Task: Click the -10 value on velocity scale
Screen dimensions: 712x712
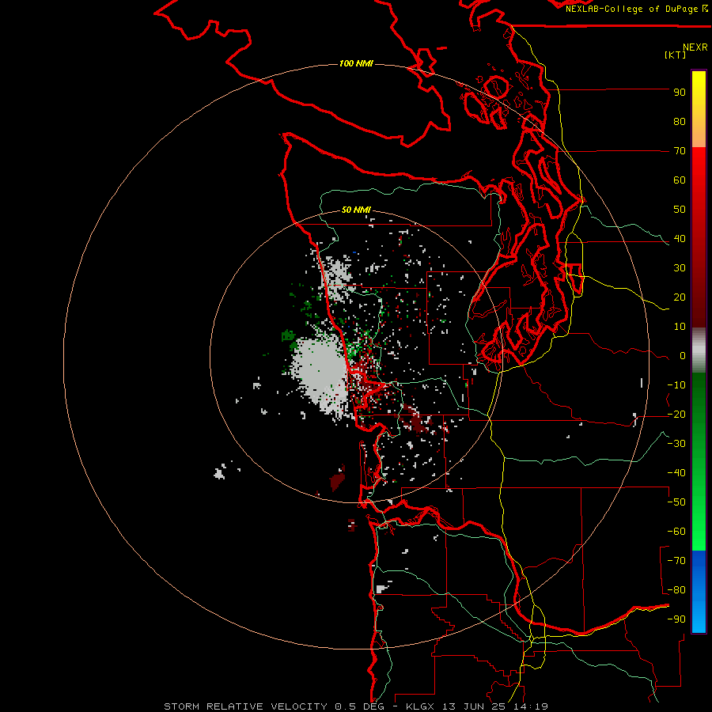Action: point(676,385)
